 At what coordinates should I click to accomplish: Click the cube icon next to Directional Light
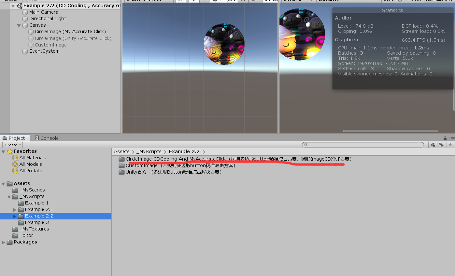(x=25, y=19)
